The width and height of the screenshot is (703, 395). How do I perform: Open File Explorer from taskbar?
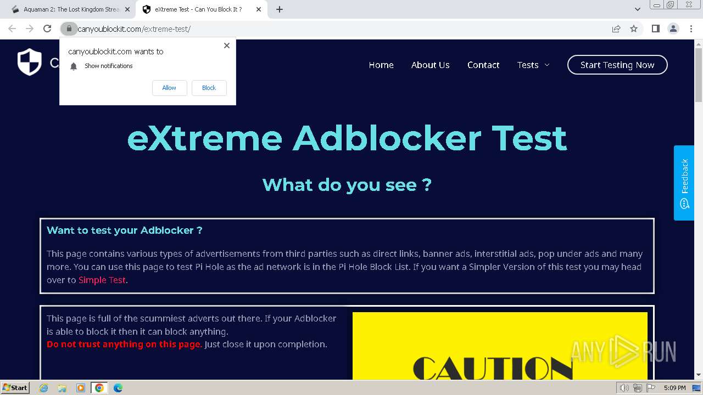click(x=62, y=388)
